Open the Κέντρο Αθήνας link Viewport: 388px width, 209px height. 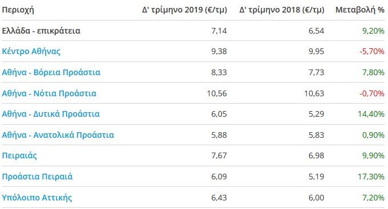coord(31,51)
